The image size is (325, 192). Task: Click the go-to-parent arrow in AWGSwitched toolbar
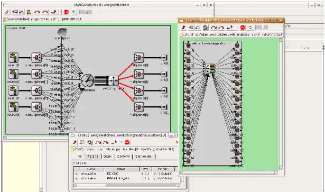(7, 12)
